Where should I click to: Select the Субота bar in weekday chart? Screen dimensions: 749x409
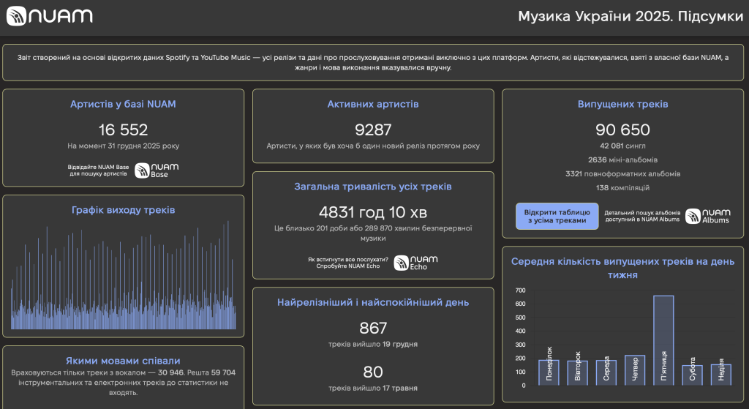[692, 375]
